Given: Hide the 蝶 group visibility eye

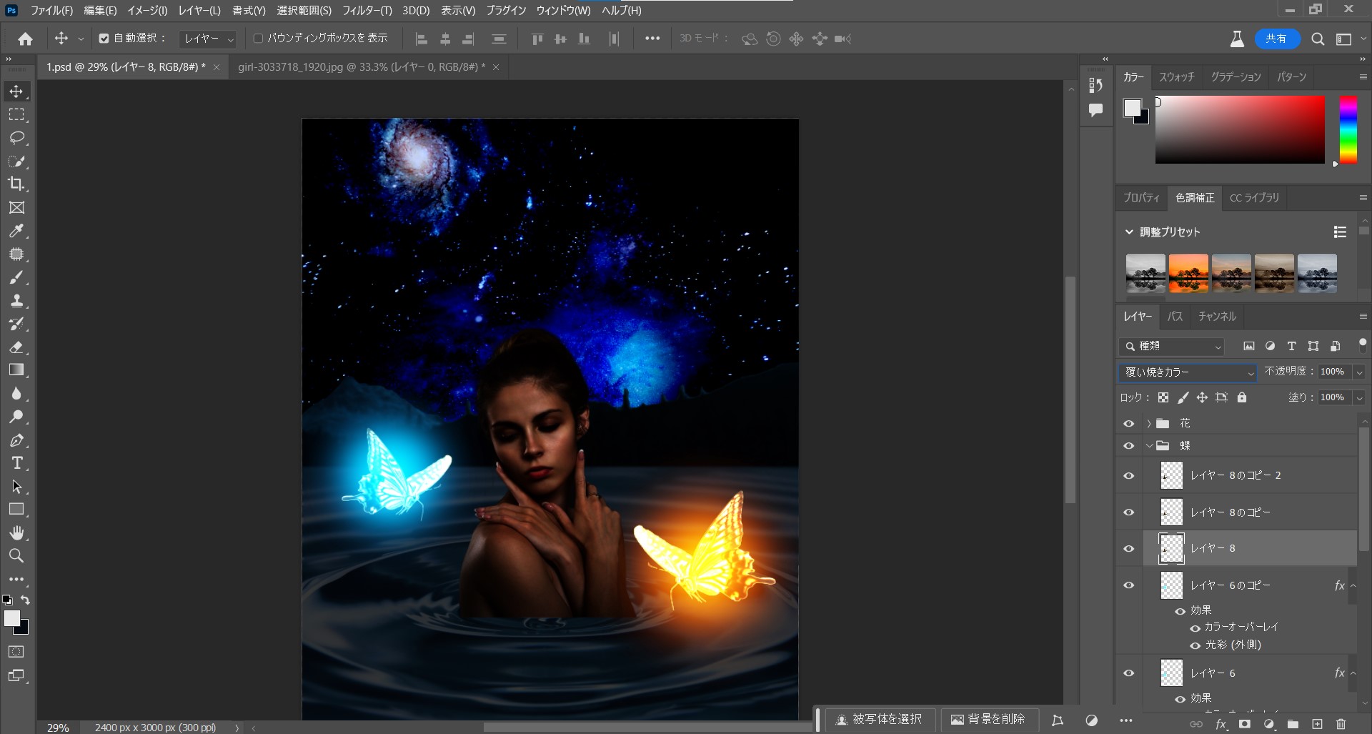Looking at the screenshot, I should coord(1128,445).
